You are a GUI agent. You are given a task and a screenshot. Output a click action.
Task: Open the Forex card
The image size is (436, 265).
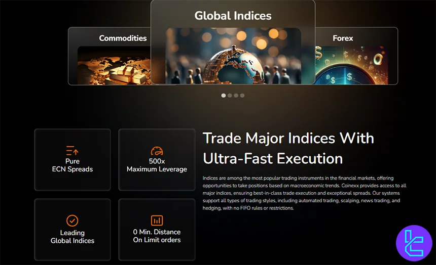(x=356, y=56)
